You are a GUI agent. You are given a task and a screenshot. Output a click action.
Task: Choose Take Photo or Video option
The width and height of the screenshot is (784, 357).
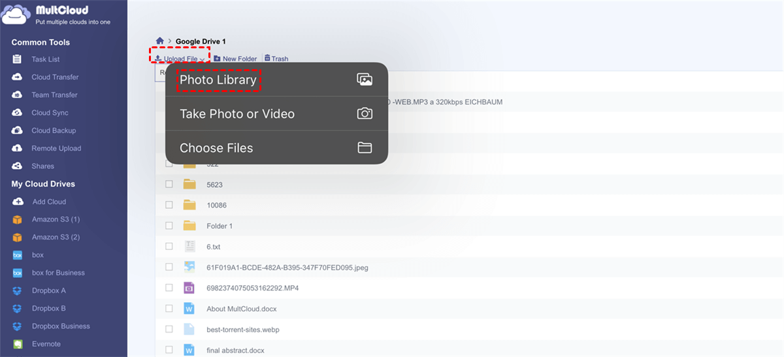click(x=276, y=114)
